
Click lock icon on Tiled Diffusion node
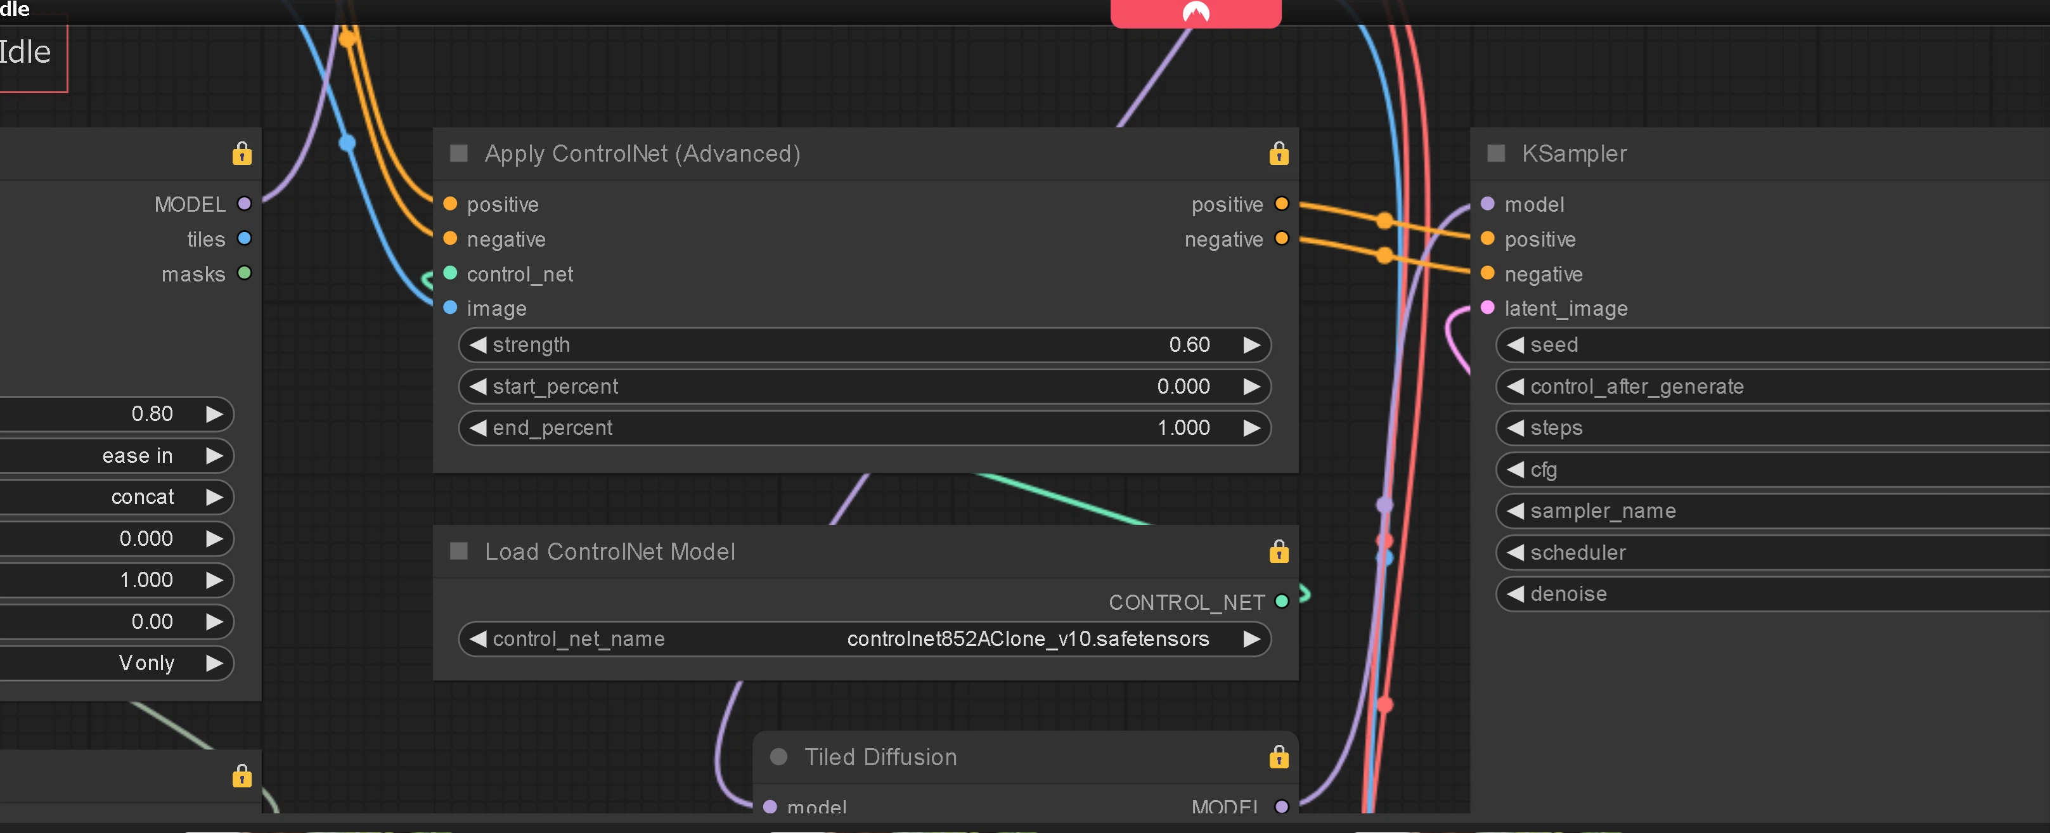tap(1279, 757)
